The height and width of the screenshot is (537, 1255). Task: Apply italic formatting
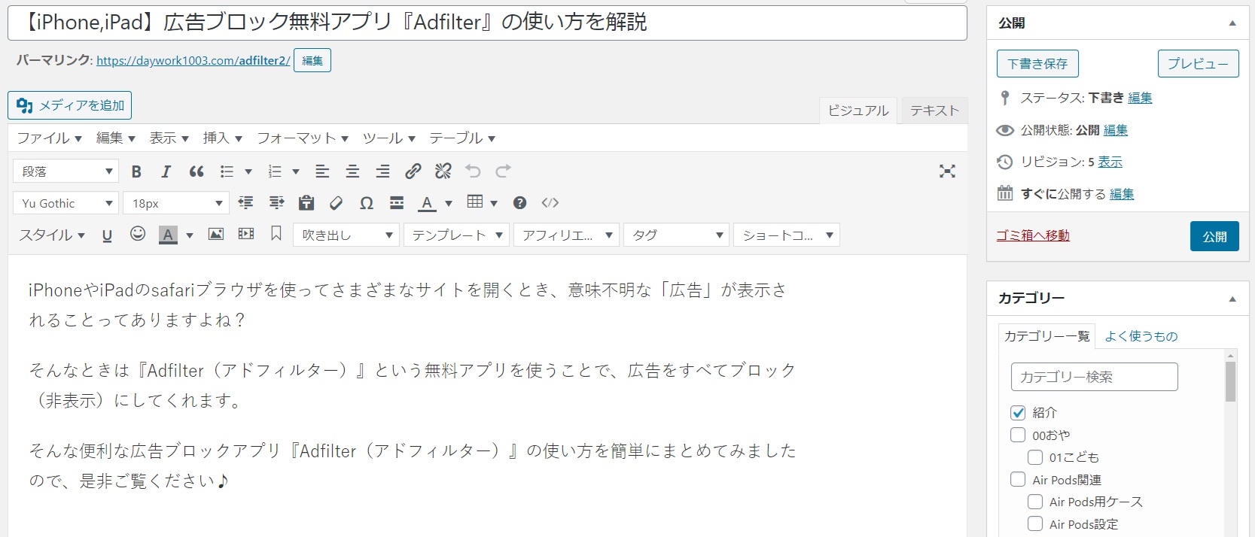tap(166, 171)
